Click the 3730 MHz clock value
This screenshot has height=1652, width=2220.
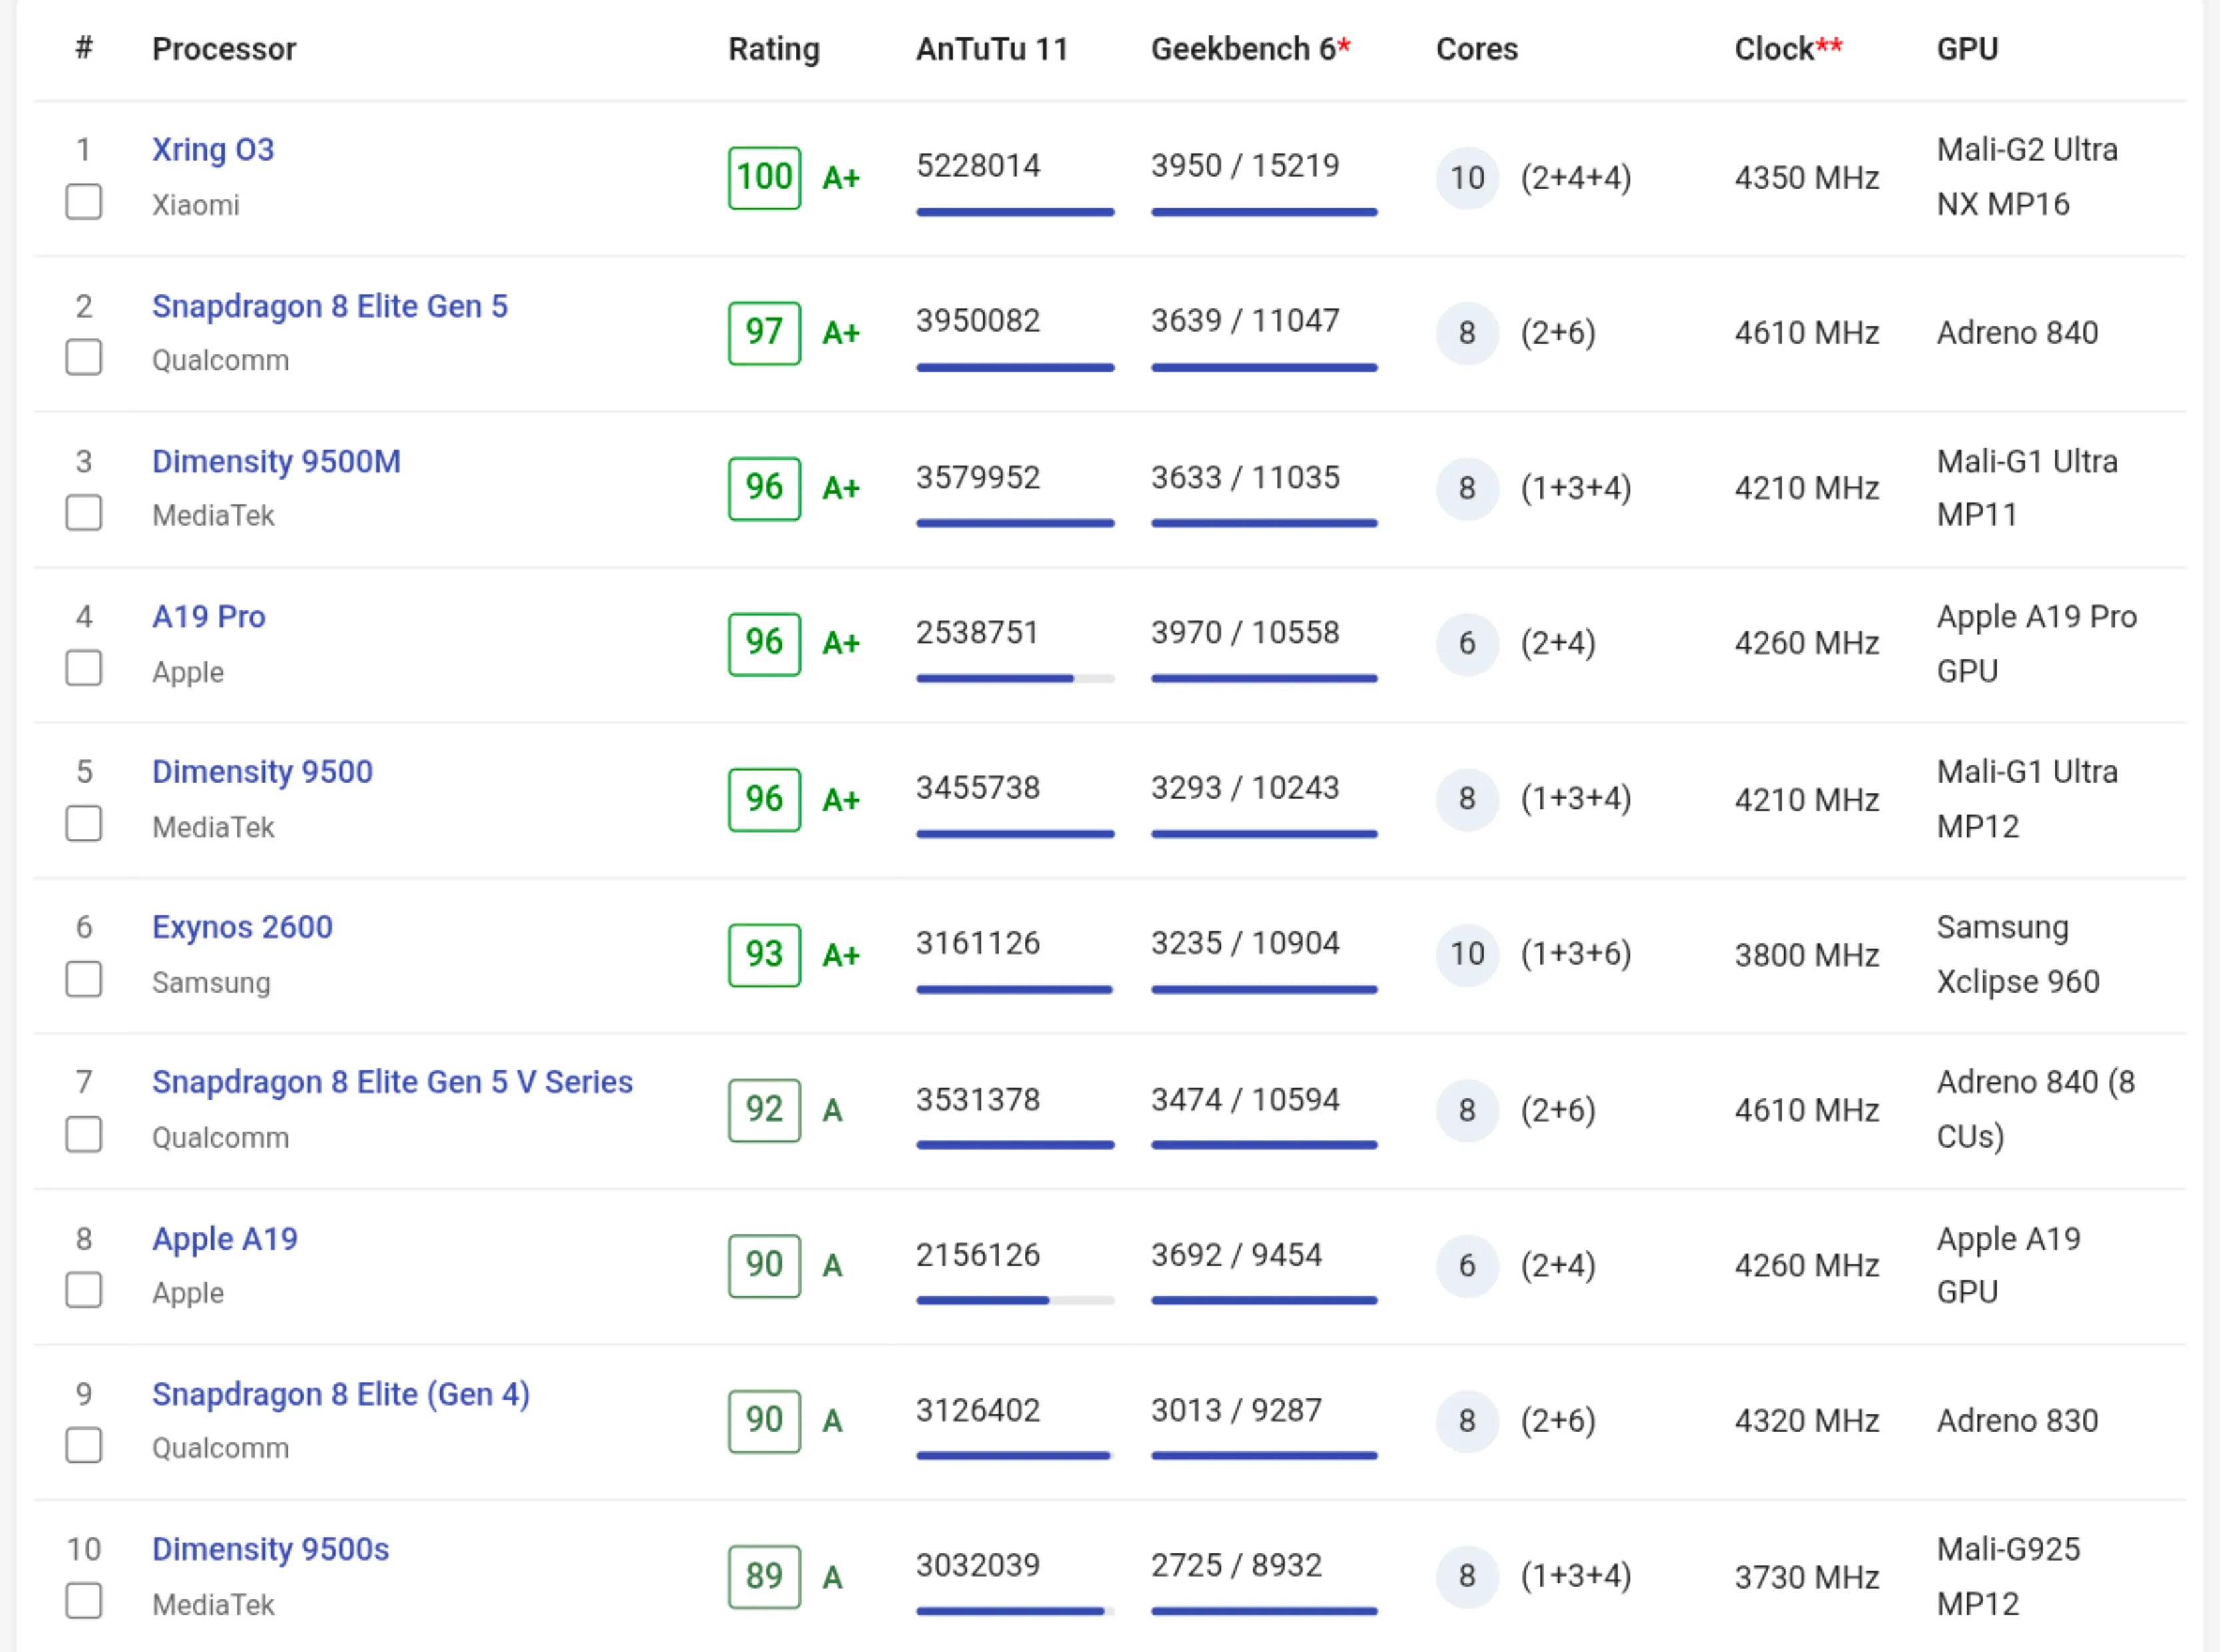coord(1807,1577)
